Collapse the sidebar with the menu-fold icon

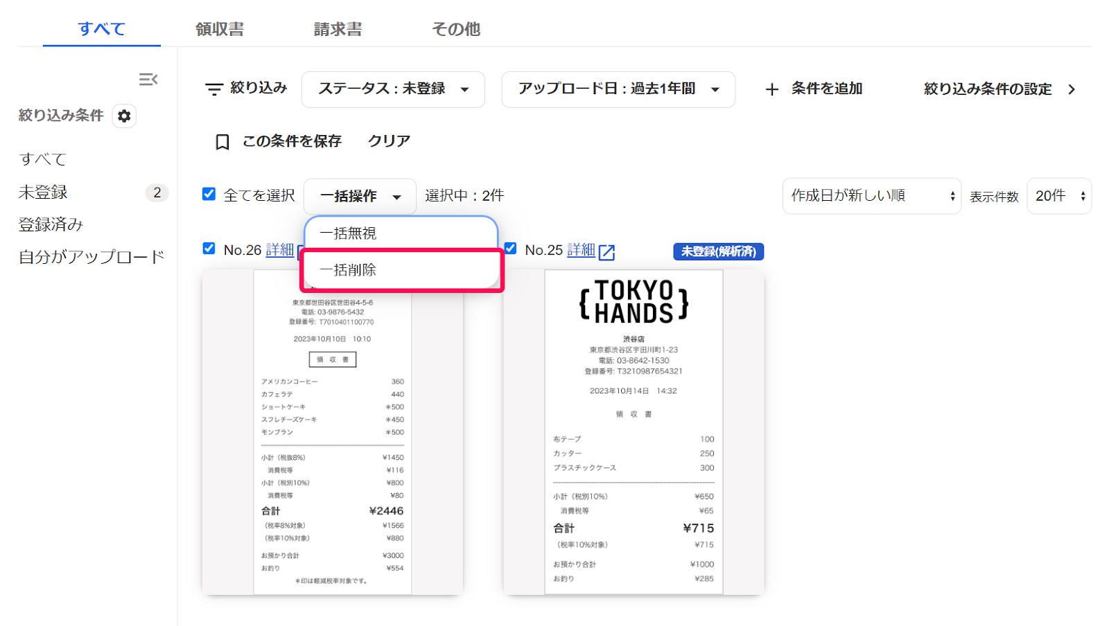coord(148,80)
